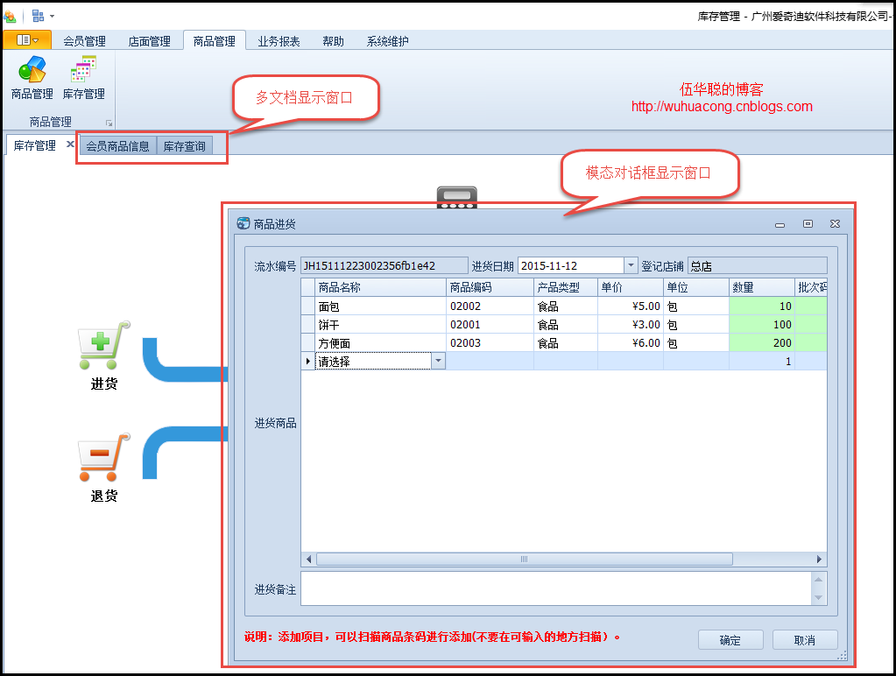Edit quantity cell showing 100
Image resolution: width=896 pixels, height=676 pixels.
coord(762,325)
